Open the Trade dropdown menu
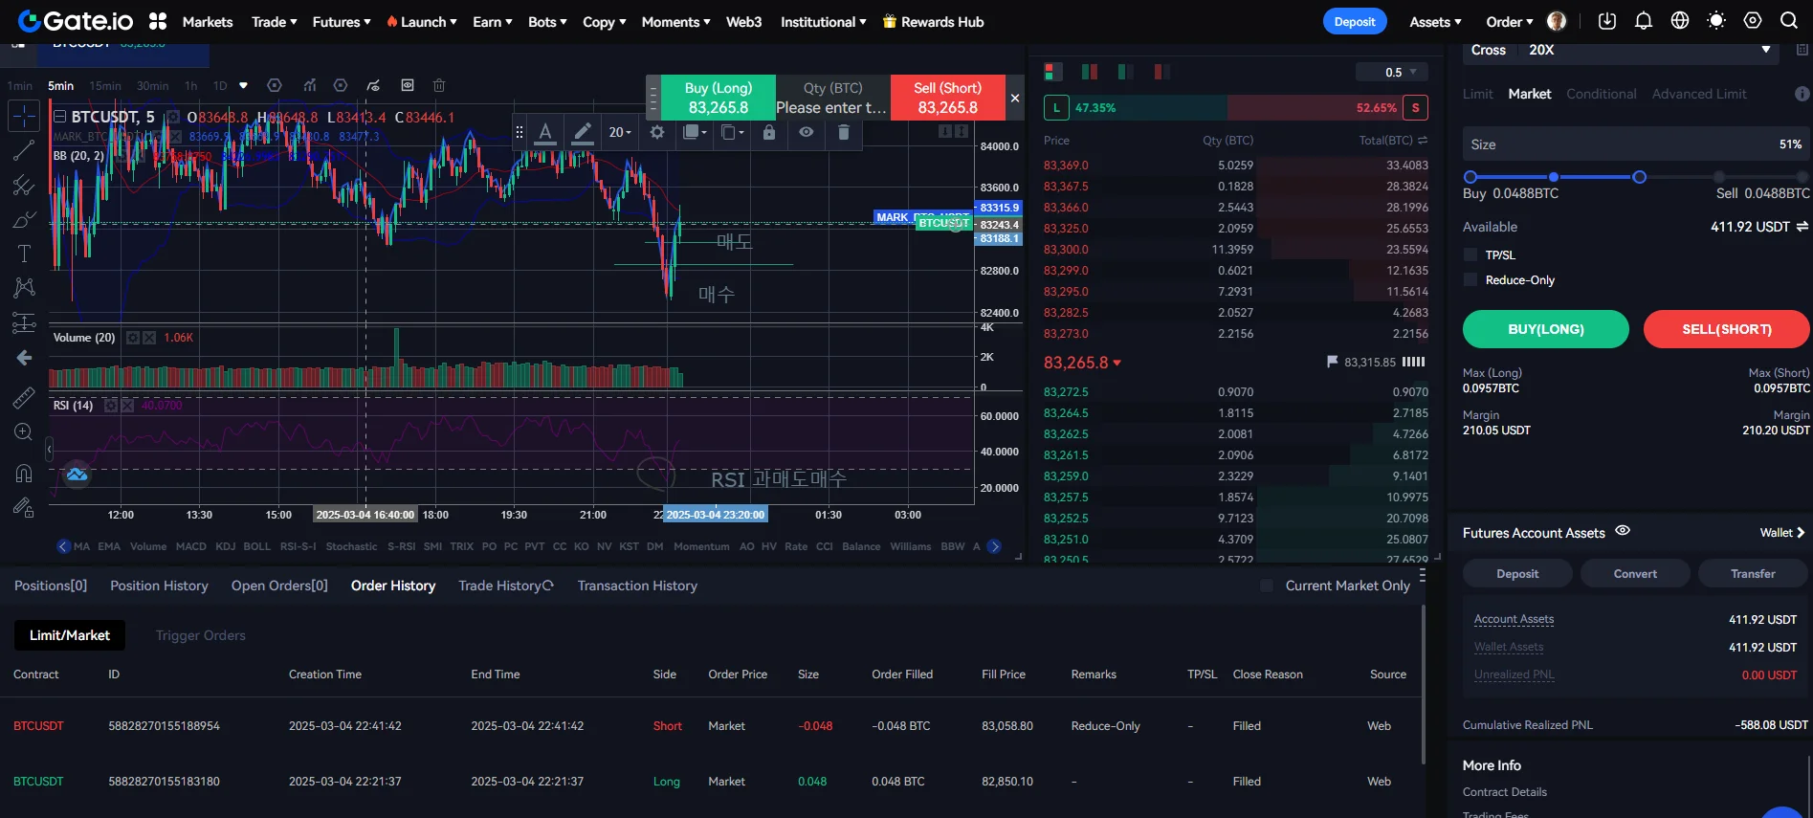 coord(274,22)
